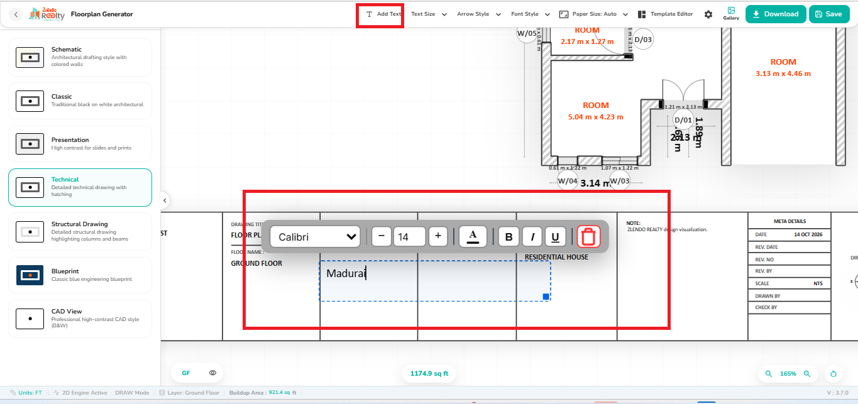Open the text color picker
This screenshot has height=404, width=858.
(473, 237)
